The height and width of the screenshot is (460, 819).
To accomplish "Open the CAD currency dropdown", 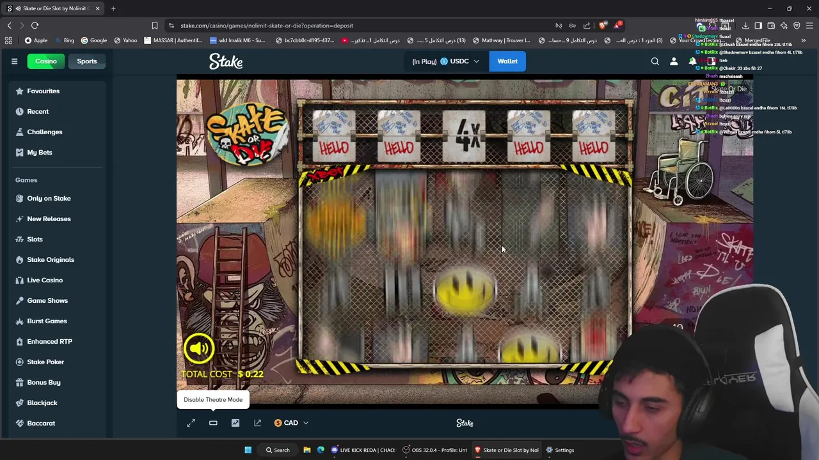I will coord(291,423).
